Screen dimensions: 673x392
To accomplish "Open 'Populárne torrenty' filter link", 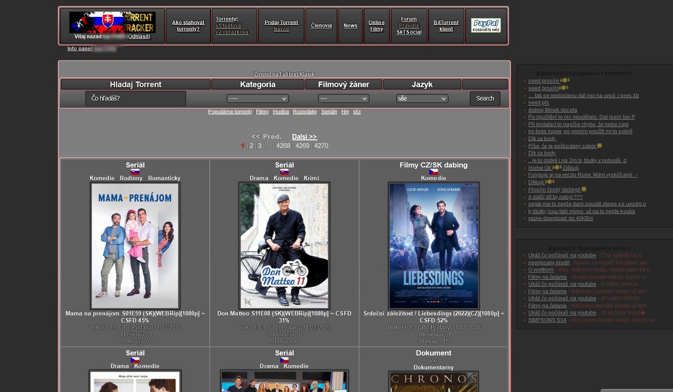I will click(x=230, y=112).
